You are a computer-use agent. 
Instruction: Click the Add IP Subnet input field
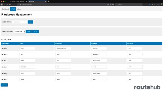[20, 22]
